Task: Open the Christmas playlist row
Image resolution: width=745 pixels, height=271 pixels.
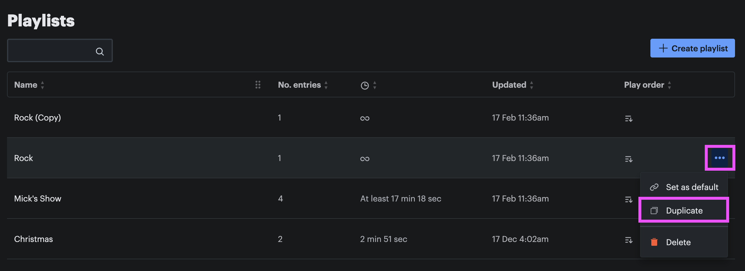Action: [x=33, y=239]
